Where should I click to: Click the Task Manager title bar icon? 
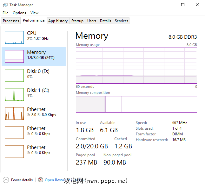[x=5, y=5]
